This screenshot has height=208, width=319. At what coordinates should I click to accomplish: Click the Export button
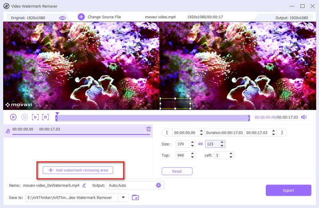click(288, 191)
